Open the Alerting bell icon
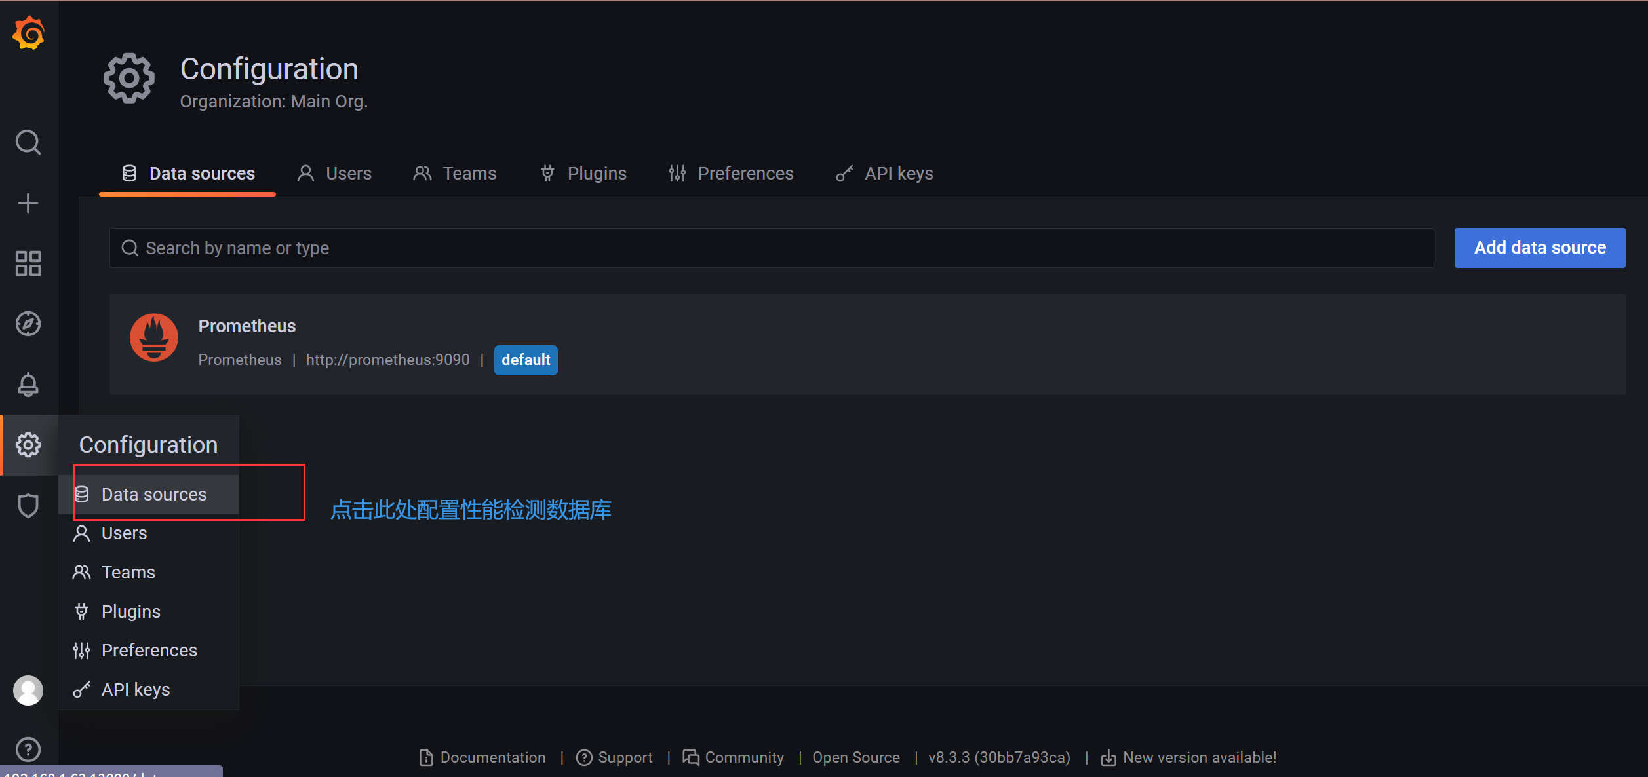Image resolution: width=1648 pixels, height=777 pixels. [x=28, y=385]
